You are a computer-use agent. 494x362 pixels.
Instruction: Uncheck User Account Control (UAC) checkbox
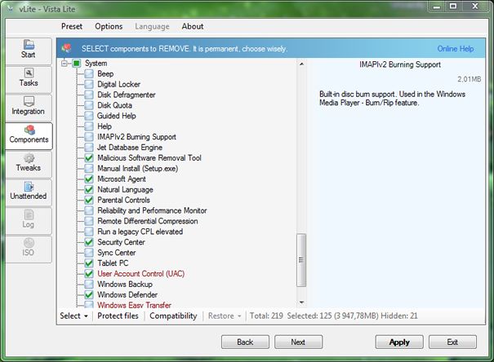pos(89,274)
